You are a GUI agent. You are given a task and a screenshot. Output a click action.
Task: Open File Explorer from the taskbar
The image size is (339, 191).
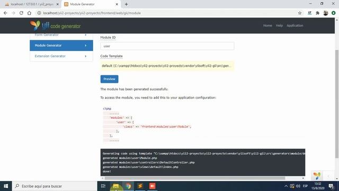point(116,186)
